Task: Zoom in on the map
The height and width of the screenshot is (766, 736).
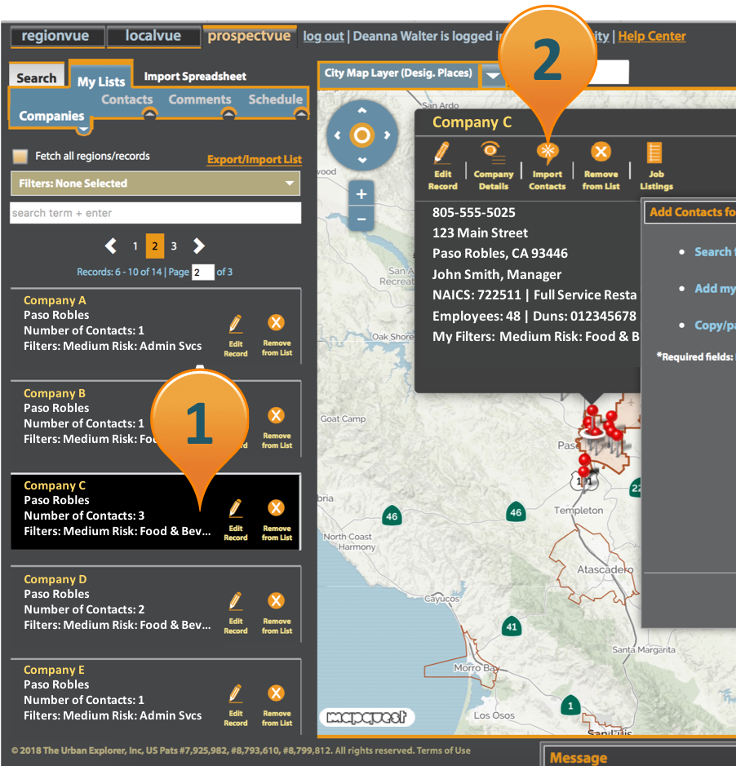Action: tap(361, 194)
